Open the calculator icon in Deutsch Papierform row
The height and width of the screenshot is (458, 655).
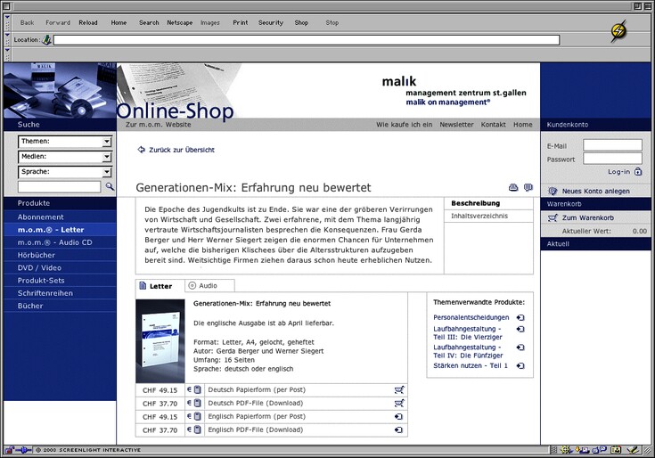coord(198,390)
